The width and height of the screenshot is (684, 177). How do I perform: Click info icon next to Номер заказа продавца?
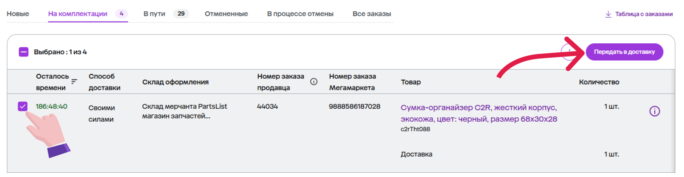313,81
